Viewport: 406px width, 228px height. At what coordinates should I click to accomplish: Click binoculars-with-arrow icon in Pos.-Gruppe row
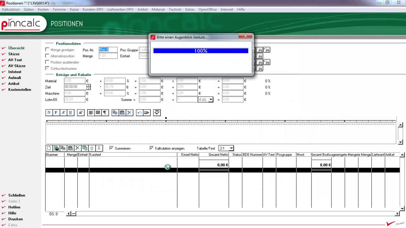pyautogui.click(x=267, y=50)
